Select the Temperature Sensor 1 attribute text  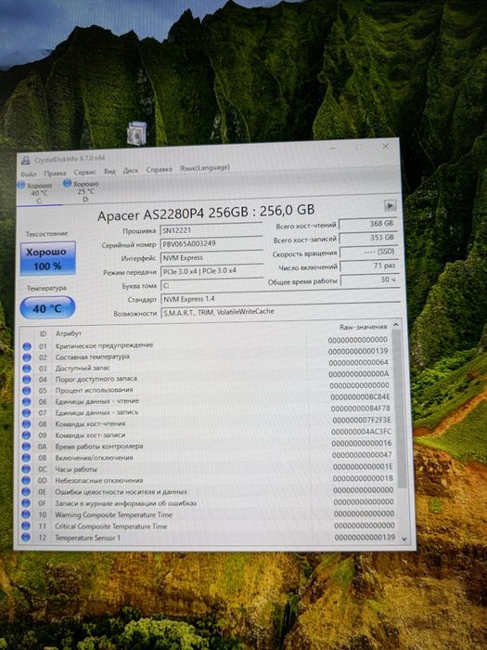tap(88, 538)
